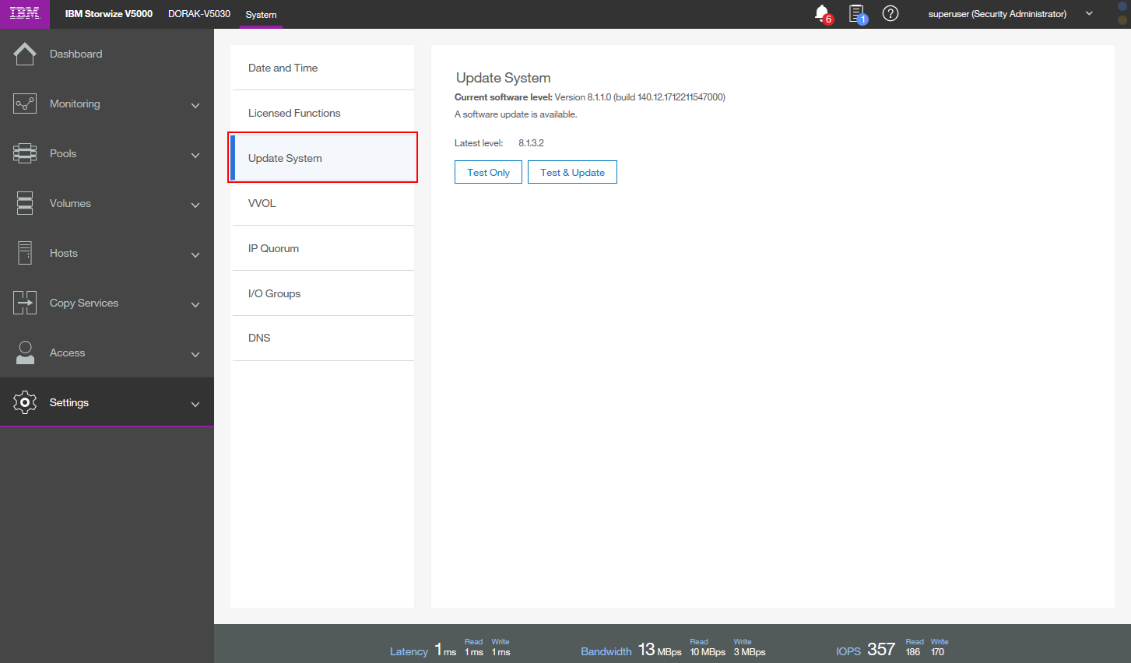Expand the Volumes menu chevron

[x=195, y=205]
